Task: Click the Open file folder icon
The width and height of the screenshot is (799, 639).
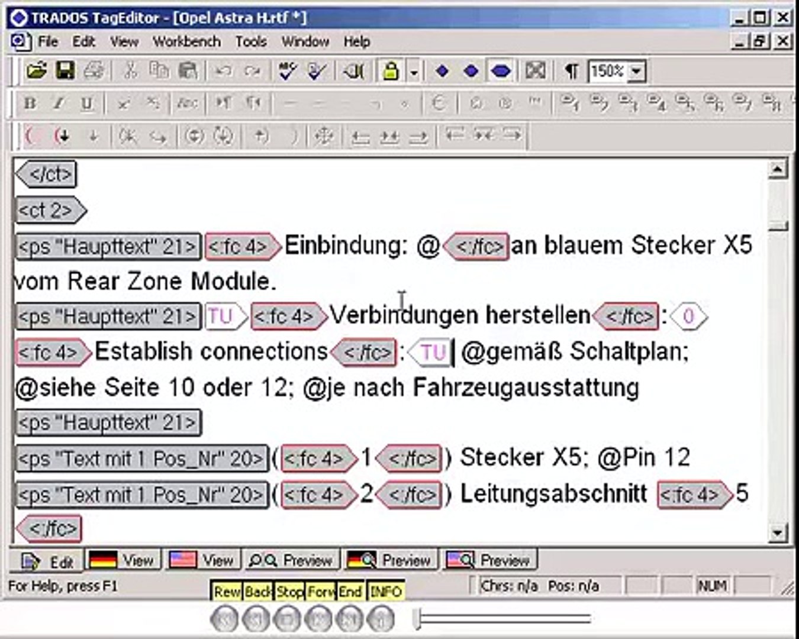Action: pyautogui.click(x=37, y=71)
